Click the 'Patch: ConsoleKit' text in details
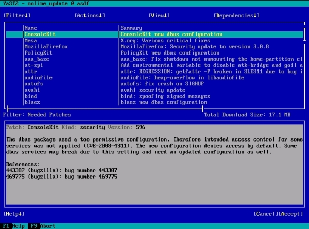 point(32,127)
